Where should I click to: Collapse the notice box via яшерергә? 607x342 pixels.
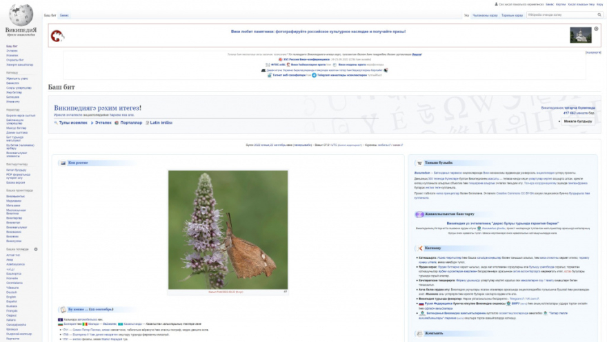[593, 52]
